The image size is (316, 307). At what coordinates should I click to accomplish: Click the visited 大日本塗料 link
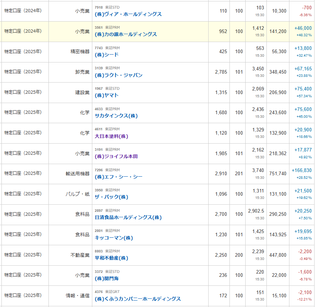coord(111,136)
